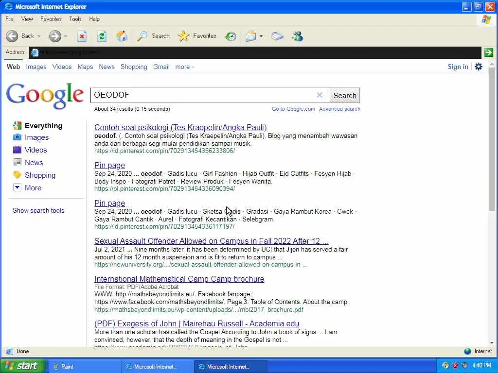This screenshot has height=373, width=498.
Task: Open the Tools menu
Action: click(x=75, y=19)
